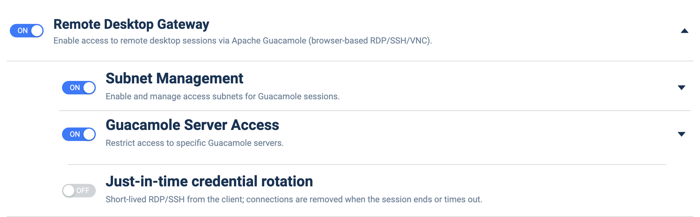Click the white knob on Guacamole Server Access switch
The width and height of the screenshot is (700, 217).
pos(89,134)
